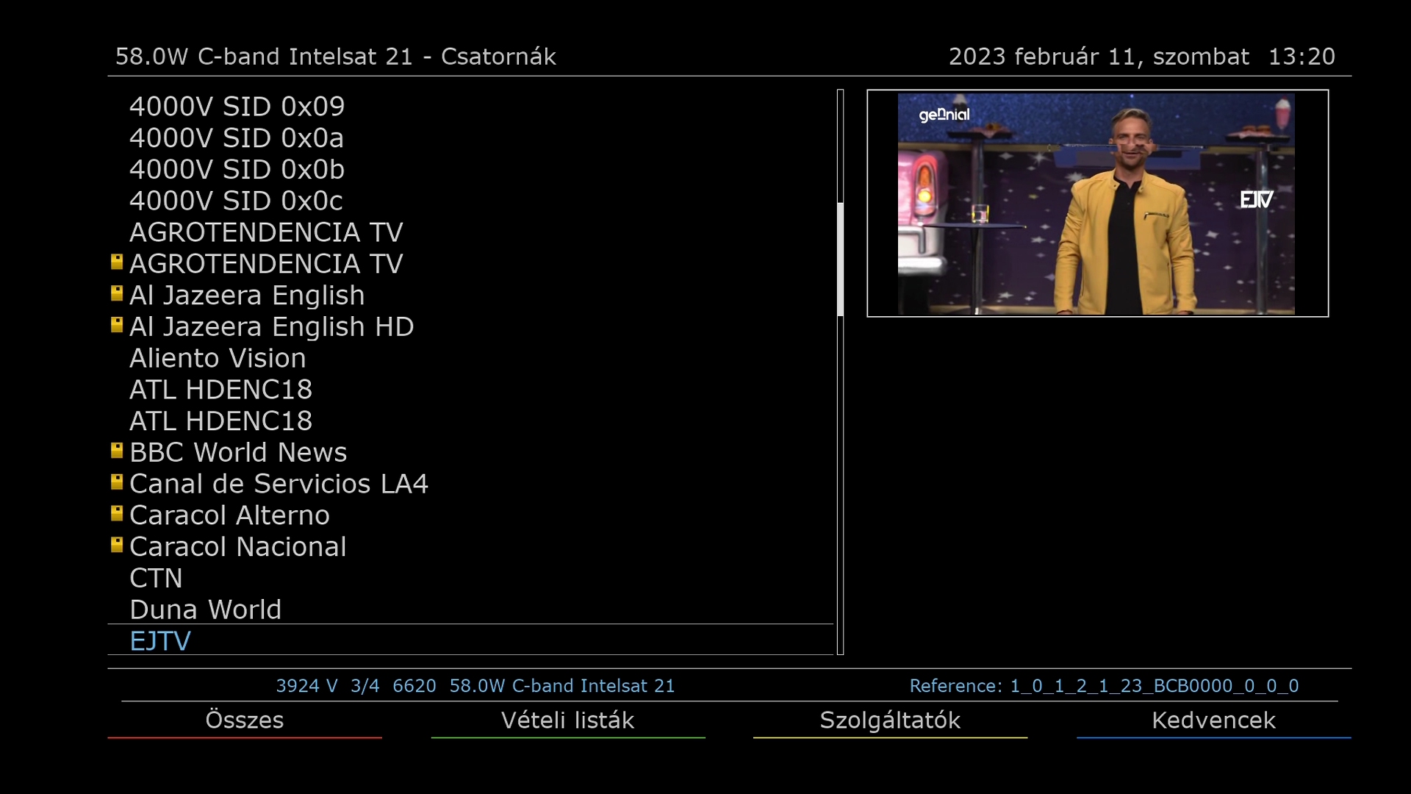
Task: Click the Reference service string
Action: [1104, 686]
